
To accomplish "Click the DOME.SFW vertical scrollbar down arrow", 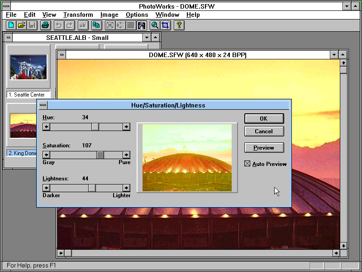I will click(343, 246).
